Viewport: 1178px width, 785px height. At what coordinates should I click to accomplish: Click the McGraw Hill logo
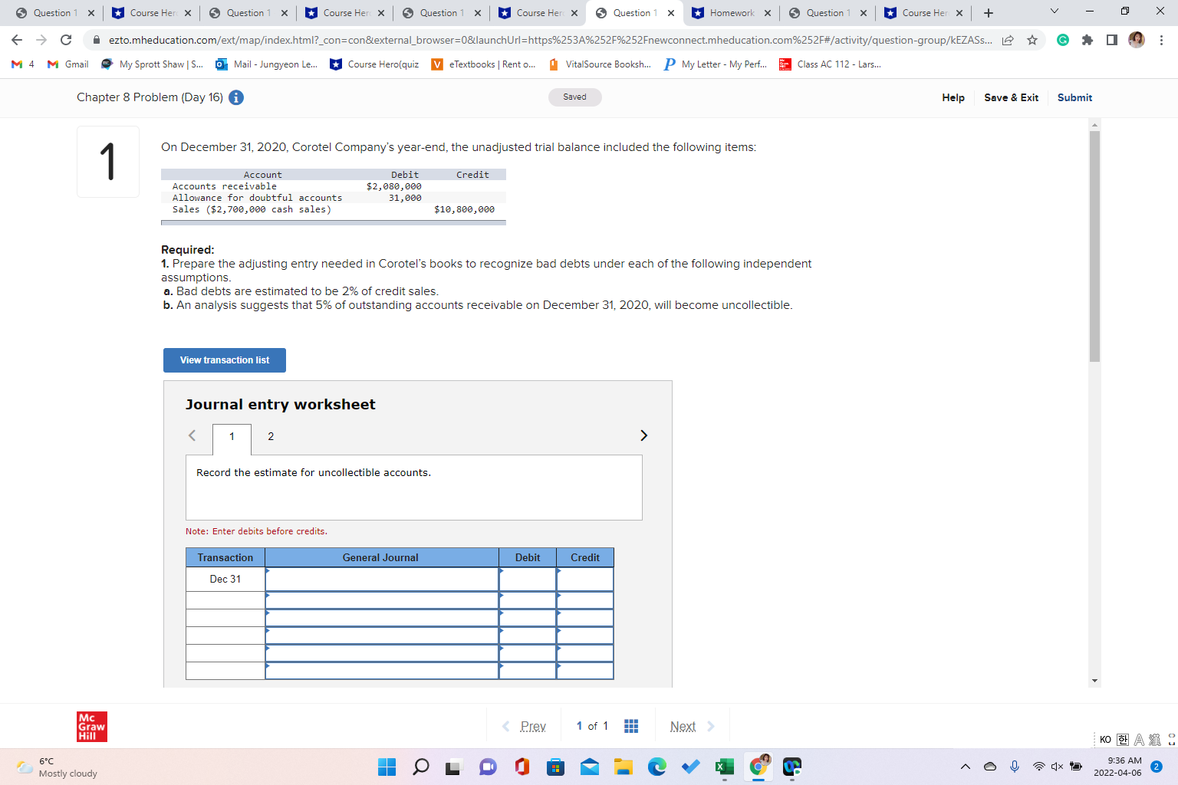(x=91, y=725)
